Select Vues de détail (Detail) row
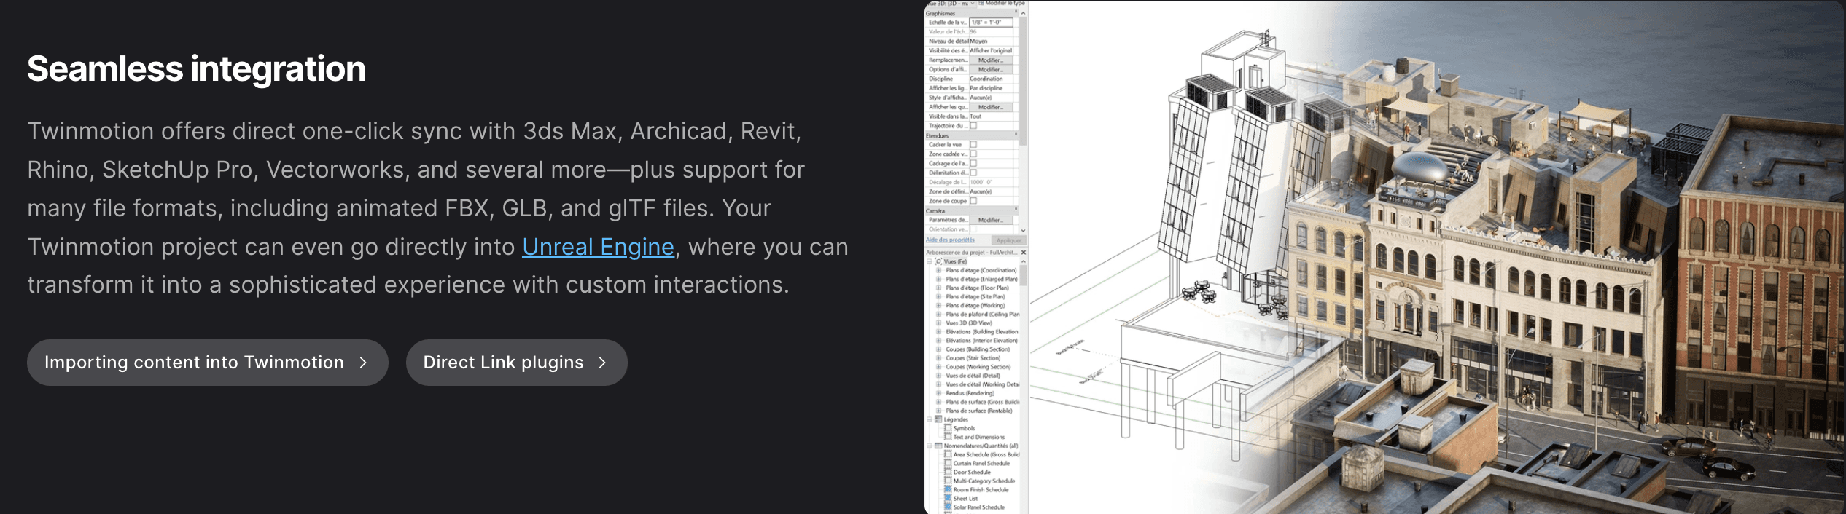The image size is (1846, 514). click(x=973, y=375)
